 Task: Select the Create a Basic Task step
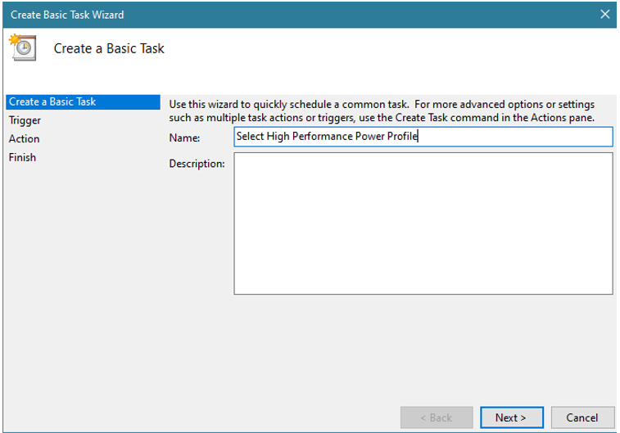[x=52, y=102]
